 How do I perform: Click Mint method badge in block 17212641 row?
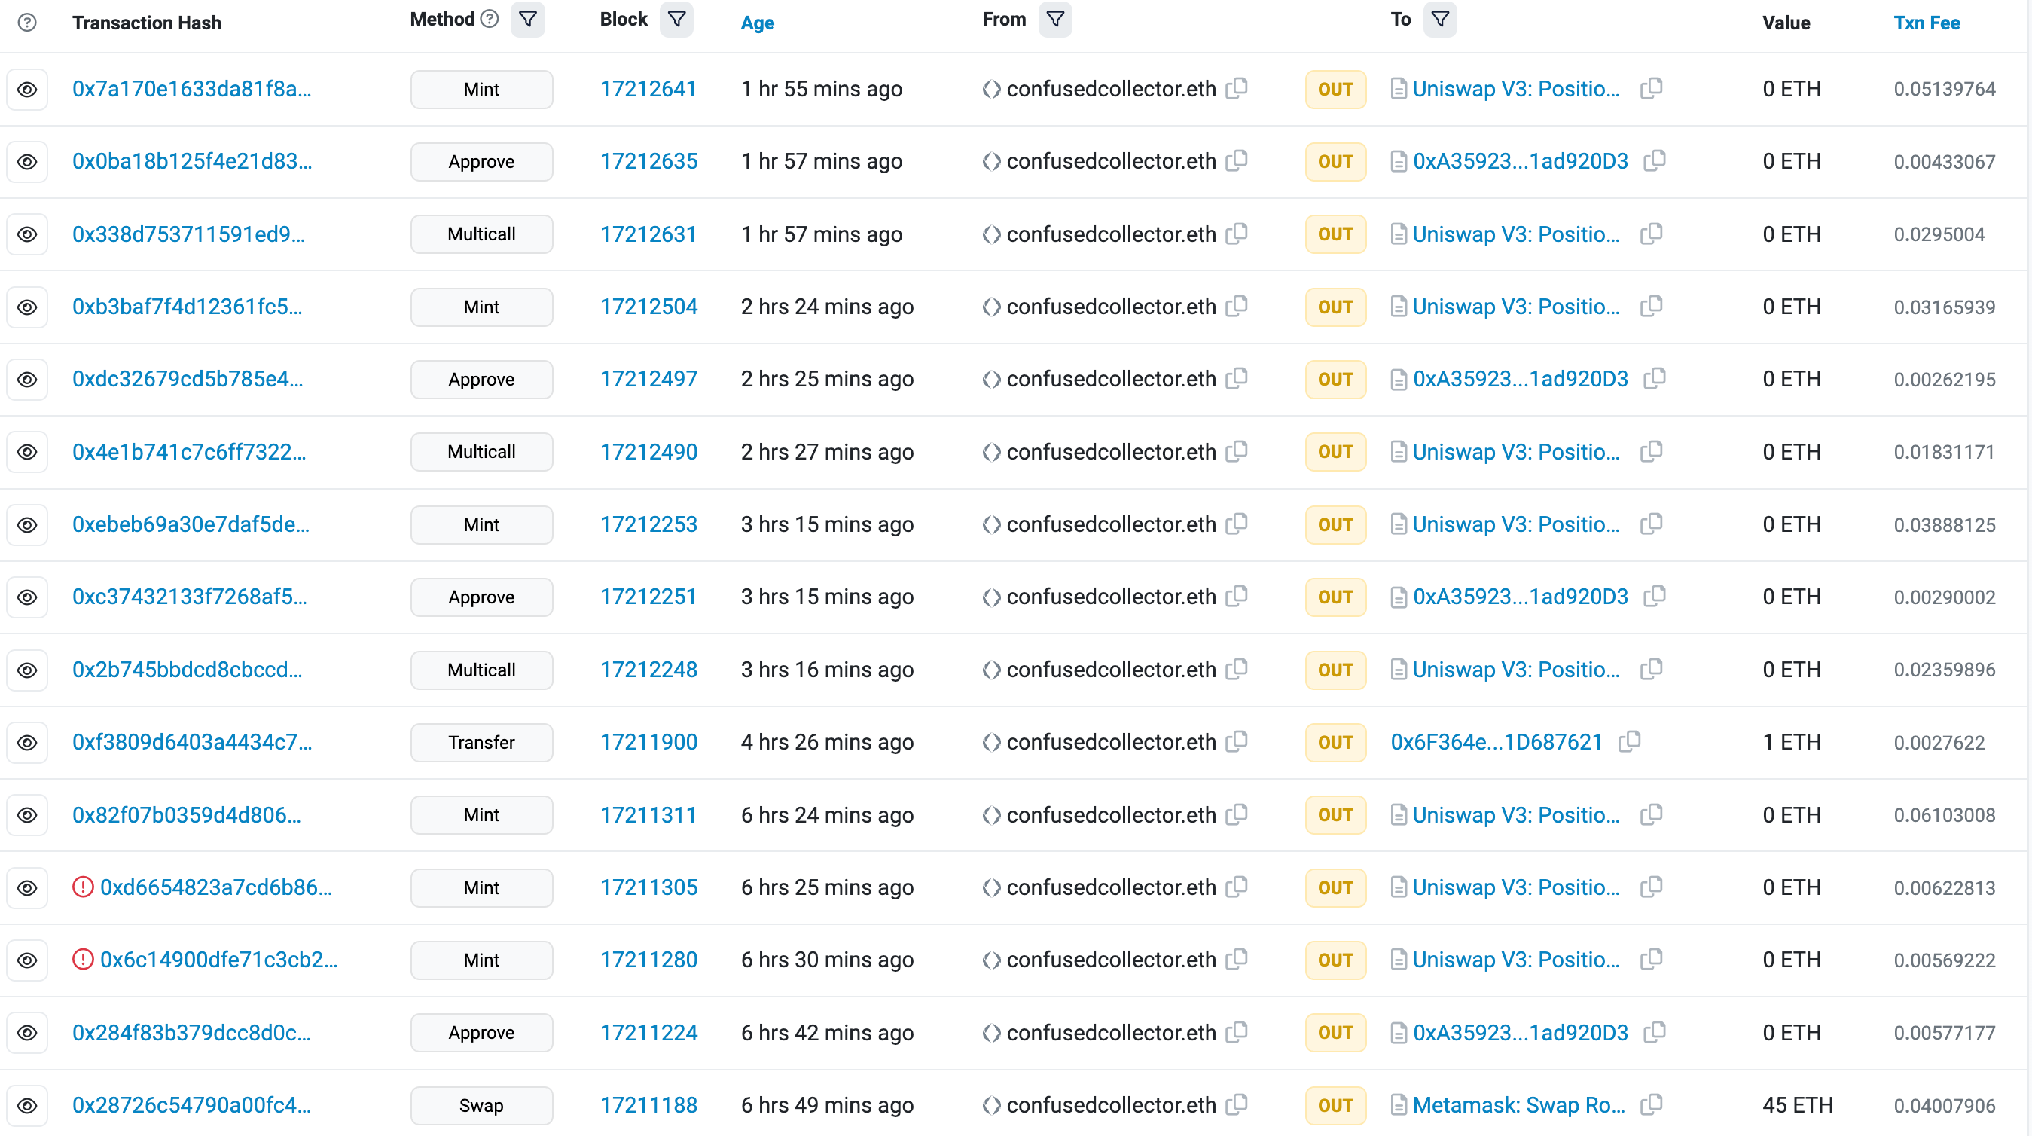coord(481,89)
